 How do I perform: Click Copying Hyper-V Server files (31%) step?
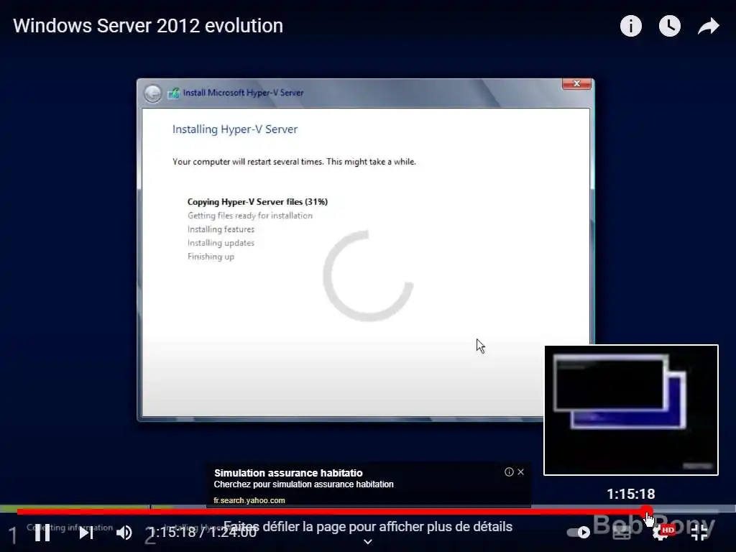click(x=257, y=202)
